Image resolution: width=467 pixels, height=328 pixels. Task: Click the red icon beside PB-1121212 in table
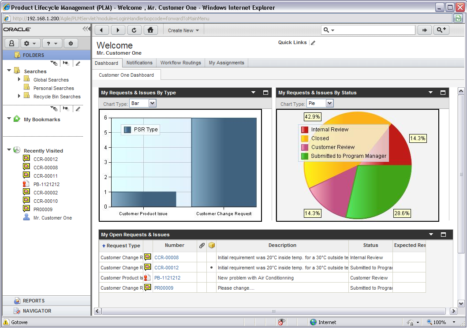tap(147, 277)
